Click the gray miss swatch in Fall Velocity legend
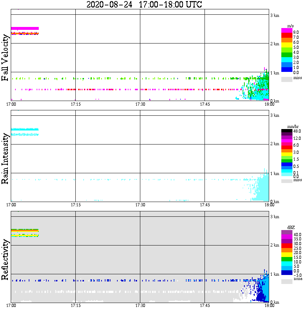Viewport: 305px width, 312px height. tap(287, 79)
